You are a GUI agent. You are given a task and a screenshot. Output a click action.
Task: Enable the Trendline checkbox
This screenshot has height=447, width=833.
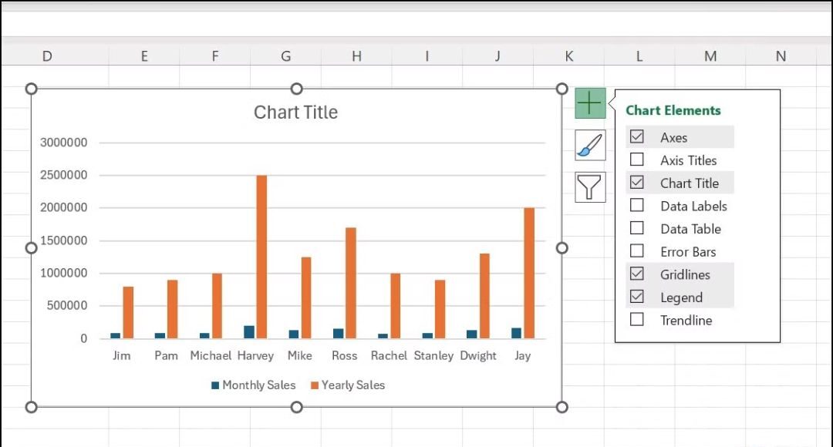pos(637,320)
